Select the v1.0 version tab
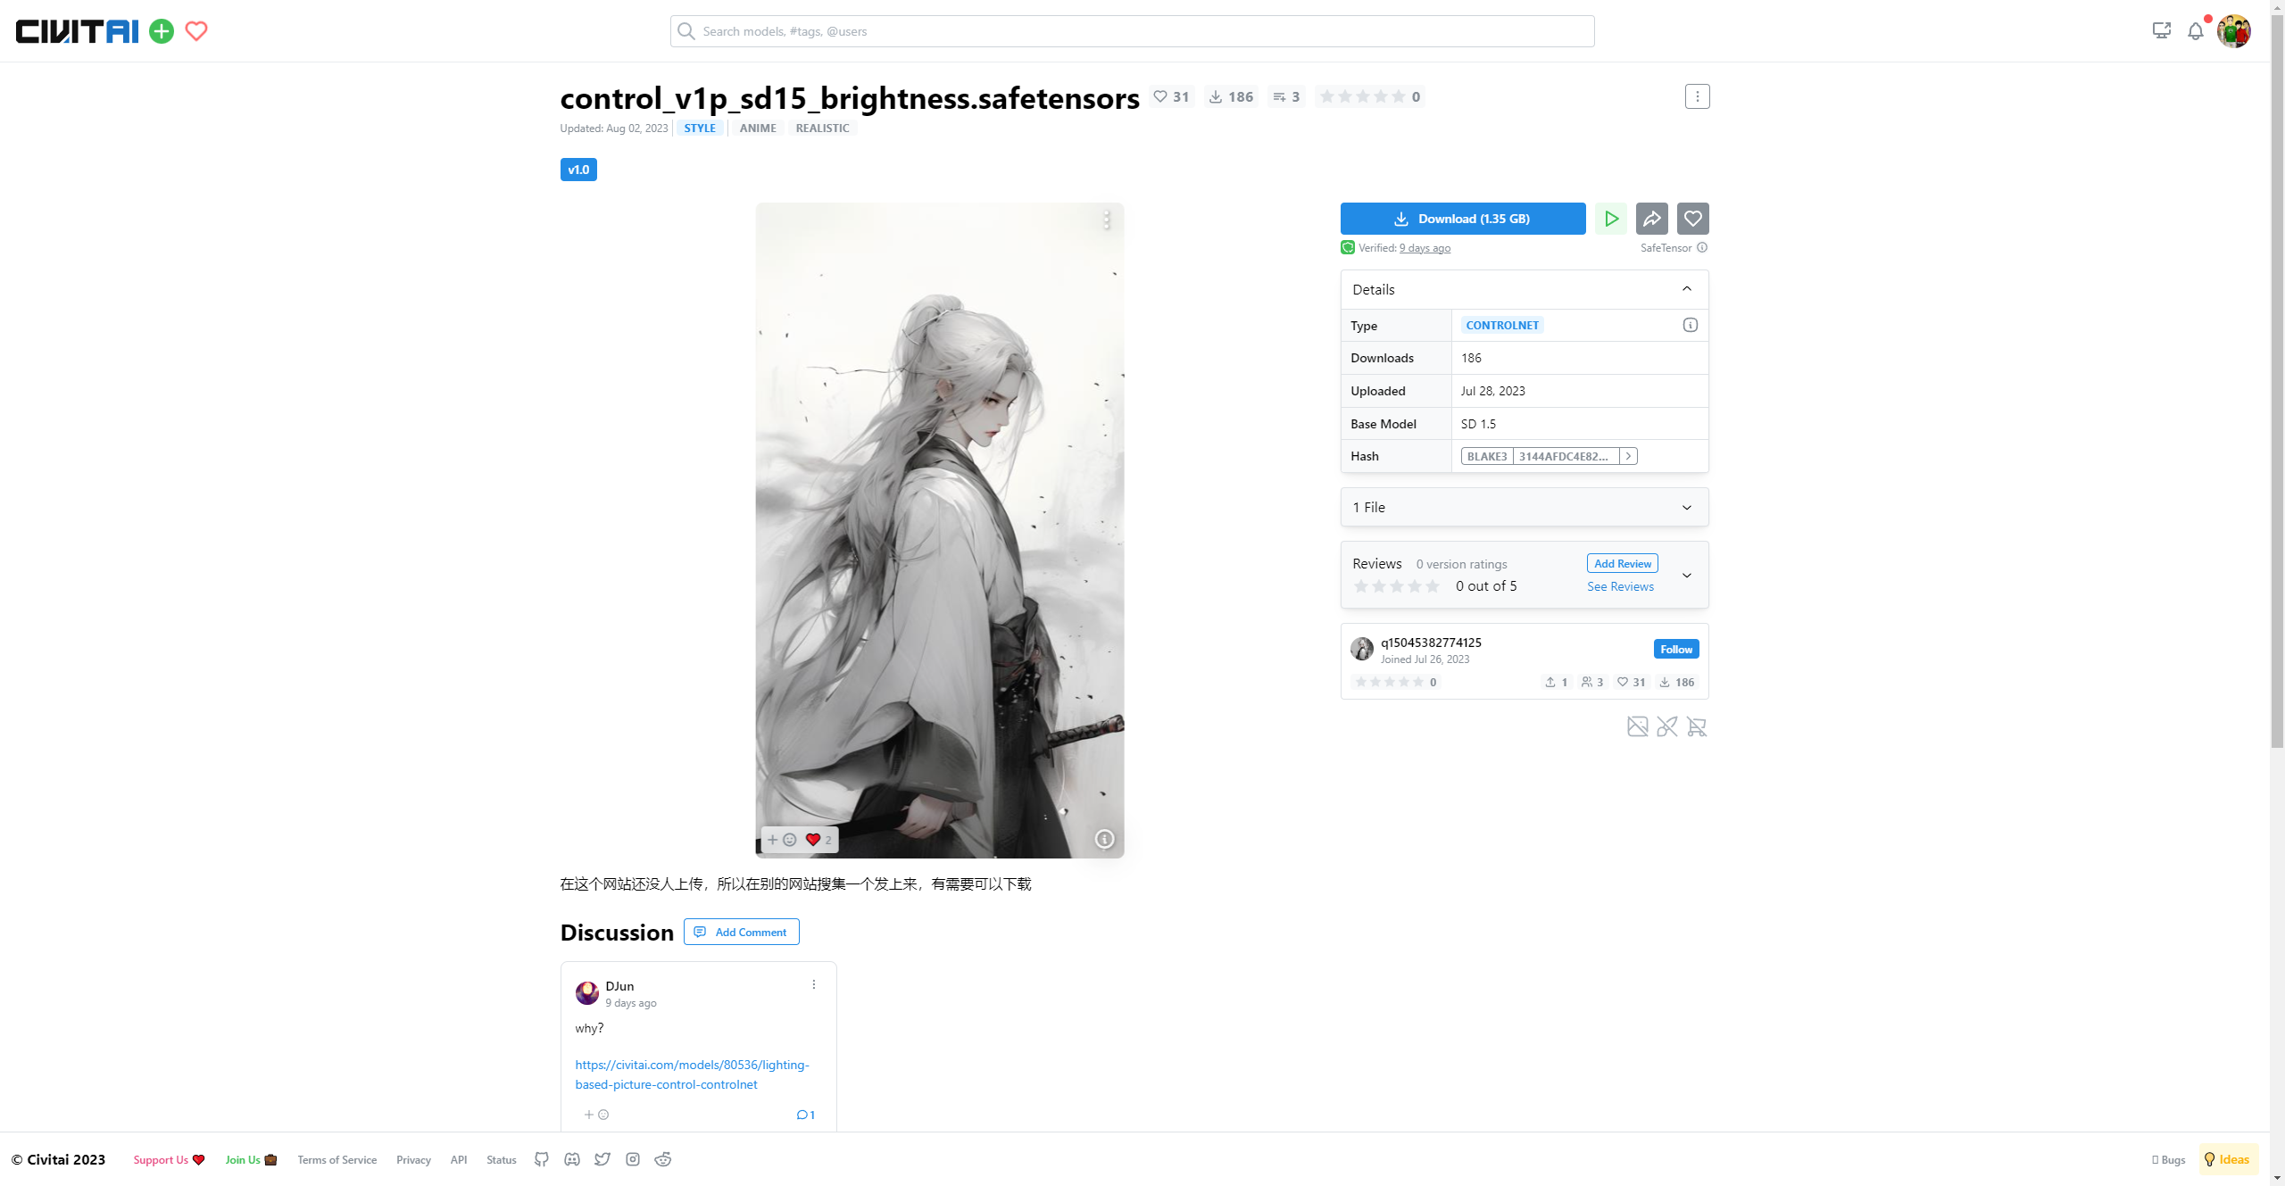Viewport: 2285px width, 1186px height. click(x=578, y=170)
